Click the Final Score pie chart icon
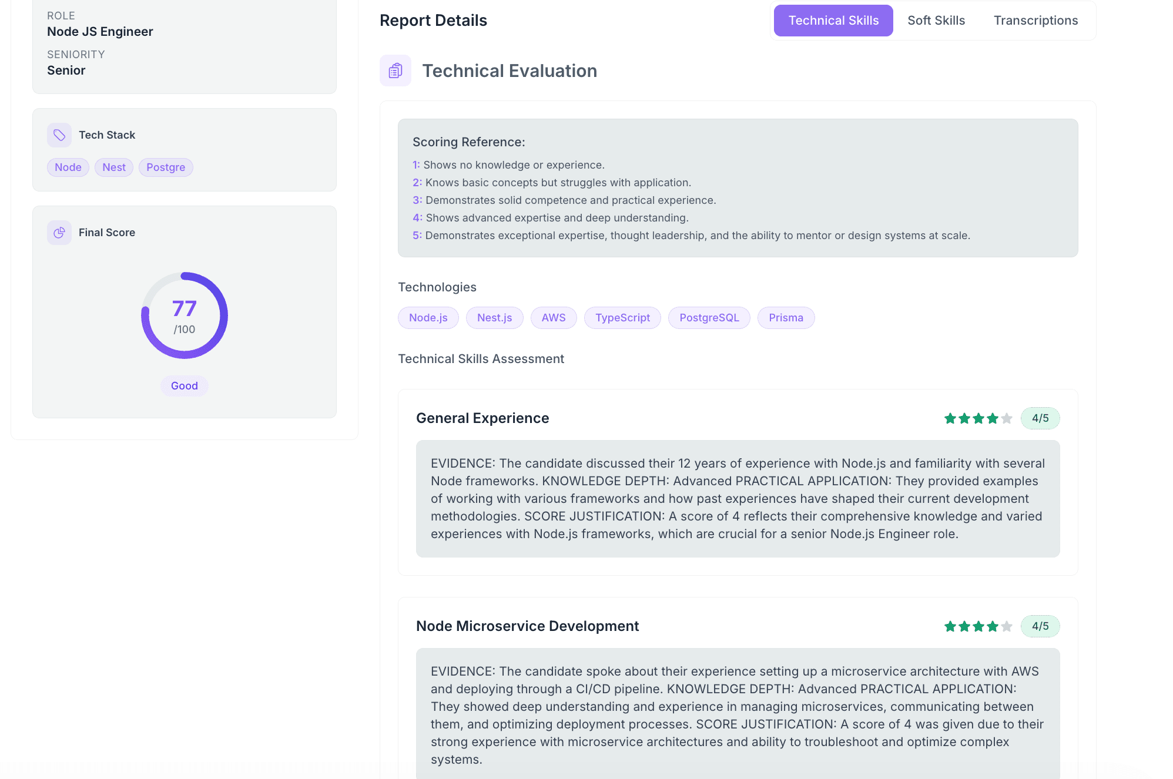Screen dimensions: 1173x779 click(59, 233)
